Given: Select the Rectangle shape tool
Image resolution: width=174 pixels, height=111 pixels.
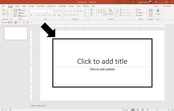Looking at the screenshot, I should click(x=99, y=10).
